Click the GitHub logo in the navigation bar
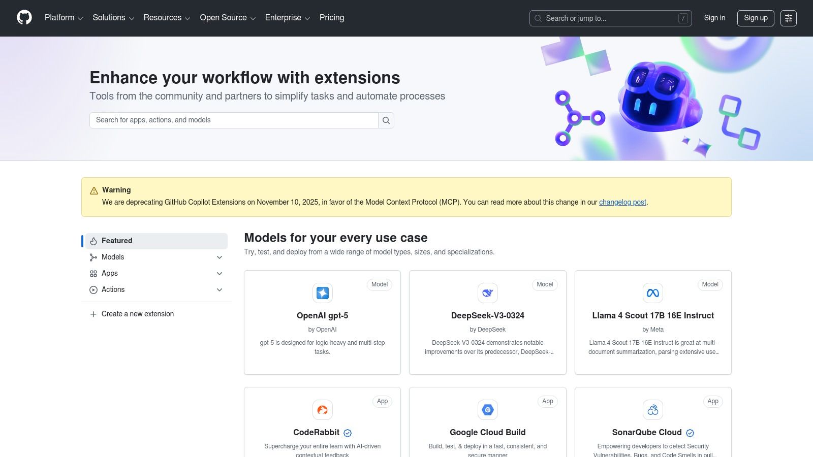This screenshot has height=457, width=813. (24, 17)
